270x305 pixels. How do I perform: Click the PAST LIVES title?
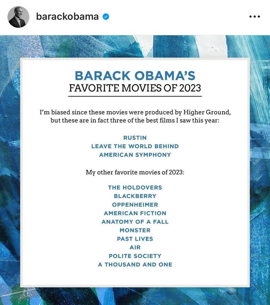(135, 239)
